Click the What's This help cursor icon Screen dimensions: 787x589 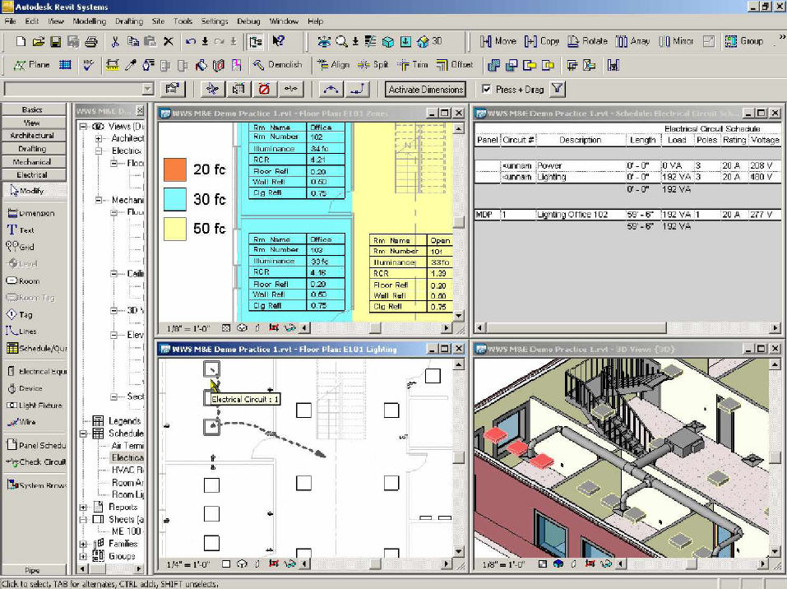(x=279, y=41)
